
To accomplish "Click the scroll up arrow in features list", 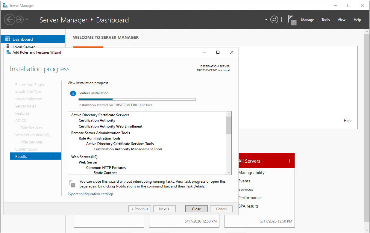I will point(229,114).
